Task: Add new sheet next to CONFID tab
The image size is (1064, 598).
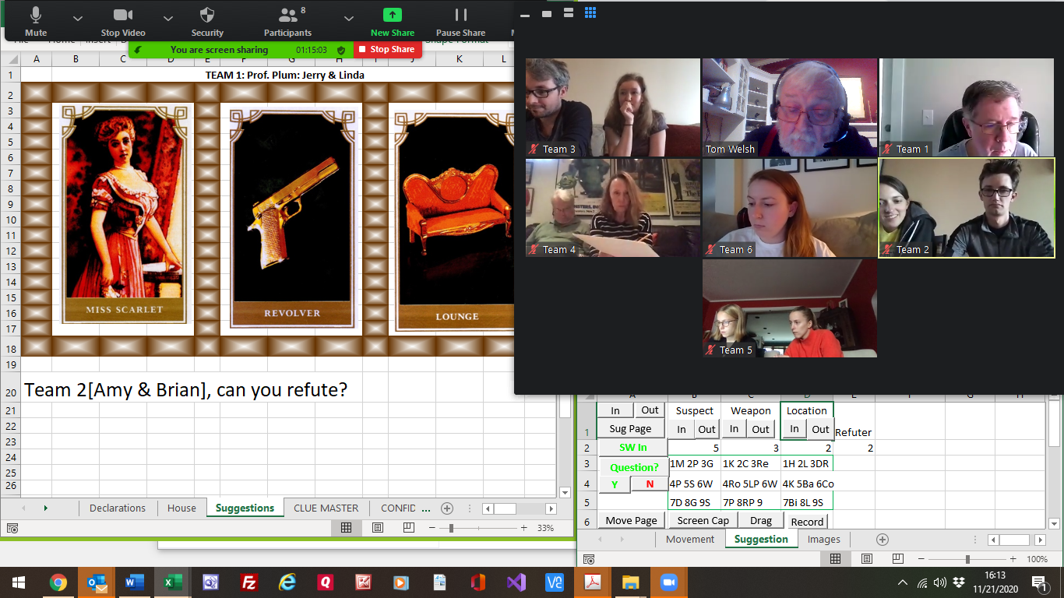Action: tap(447, 508)
